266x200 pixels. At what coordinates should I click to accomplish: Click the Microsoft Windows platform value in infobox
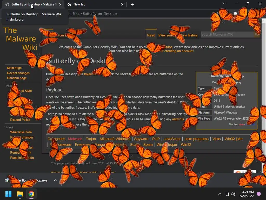click(225, 113)
